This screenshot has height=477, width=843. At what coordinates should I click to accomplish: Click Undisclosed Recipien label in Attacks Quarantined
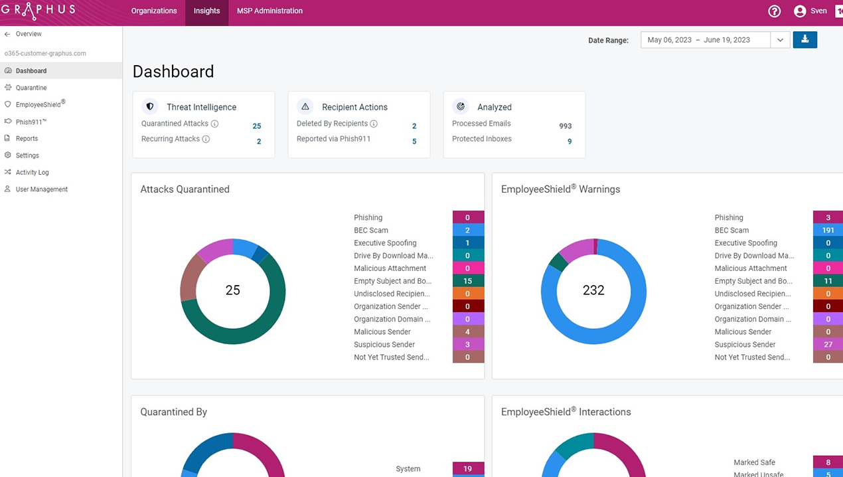(392, 294)
